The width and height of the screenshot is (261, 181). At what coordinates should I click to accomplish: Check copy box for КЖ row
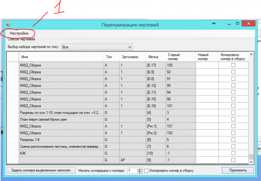(x=233, y=153)
